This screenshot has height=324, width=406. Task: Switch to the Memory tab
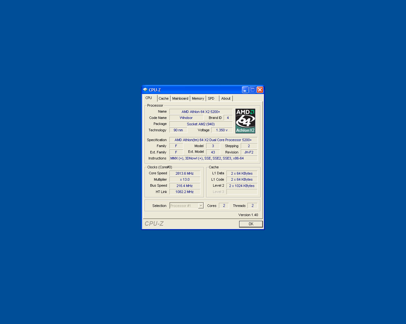pos(198,98)
